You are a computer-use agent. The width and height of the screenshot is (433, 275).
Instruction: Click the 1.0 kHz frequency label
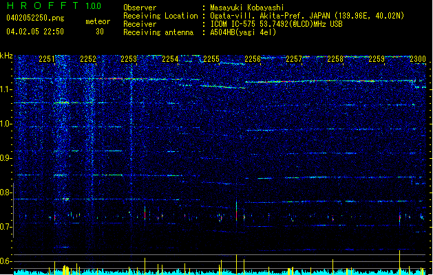click(x=6, y=124)
